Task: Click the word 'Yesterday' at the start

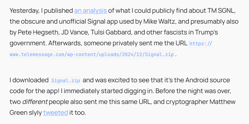Action: point(24,11)
